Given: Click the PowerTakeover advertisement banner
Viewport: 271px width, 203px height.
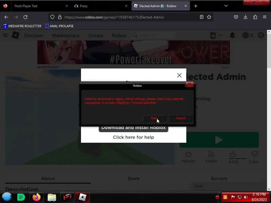Looking at the screenshot, I should [134, 52].
